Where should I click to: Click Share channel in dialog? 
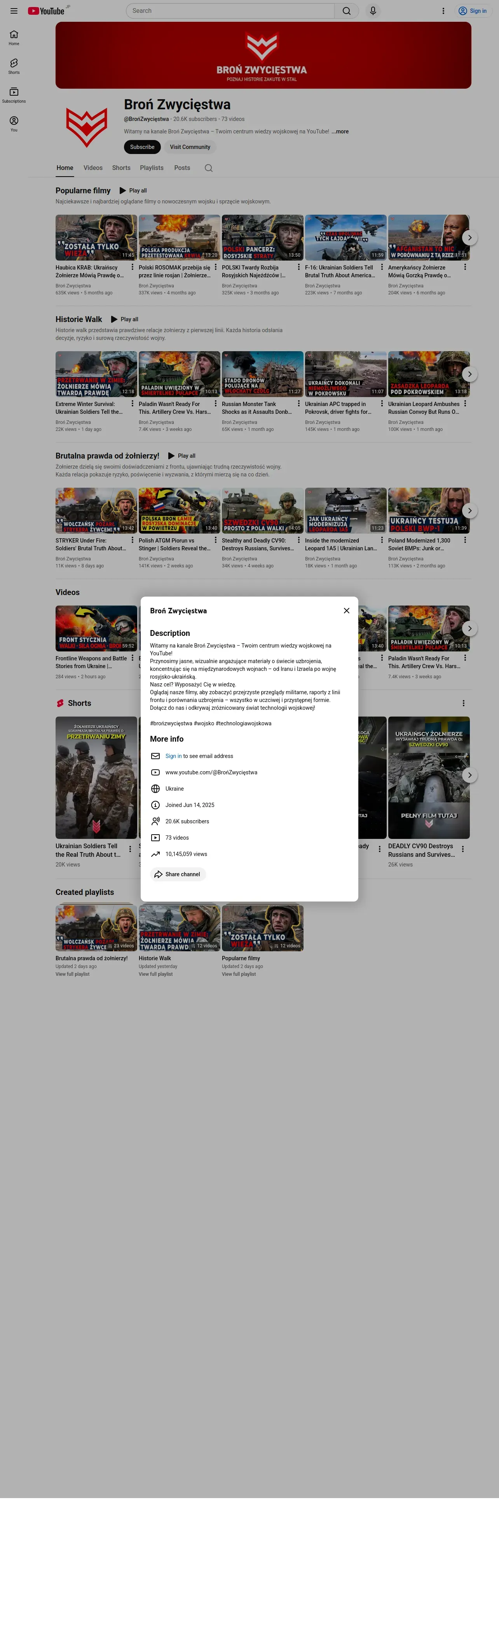178,874
